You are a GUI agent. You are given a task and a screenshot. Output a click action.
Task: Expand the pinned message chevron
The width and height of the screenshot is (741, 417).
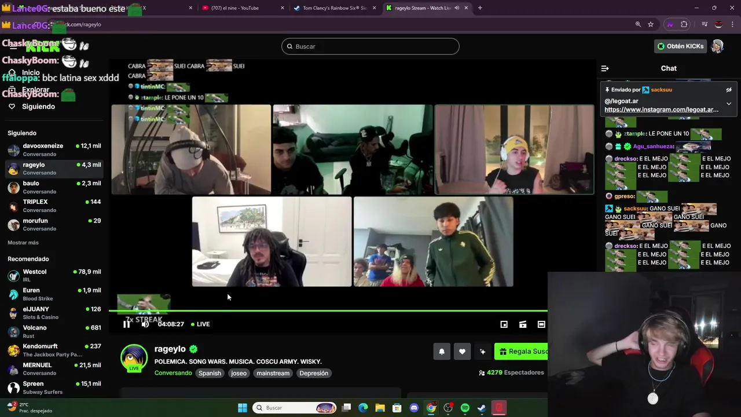pos(729,104)
